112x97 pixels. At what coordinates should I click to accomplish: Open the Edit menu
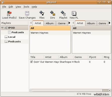click(11, 7)
